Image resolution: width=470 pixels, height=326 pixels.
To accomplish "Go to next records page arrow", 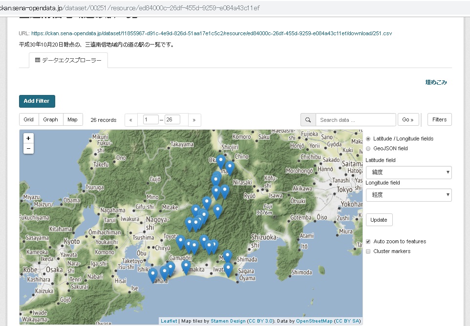I will coord(194,120).
